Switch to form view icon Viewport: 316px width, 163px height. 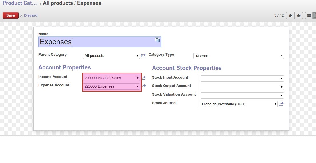315,15
